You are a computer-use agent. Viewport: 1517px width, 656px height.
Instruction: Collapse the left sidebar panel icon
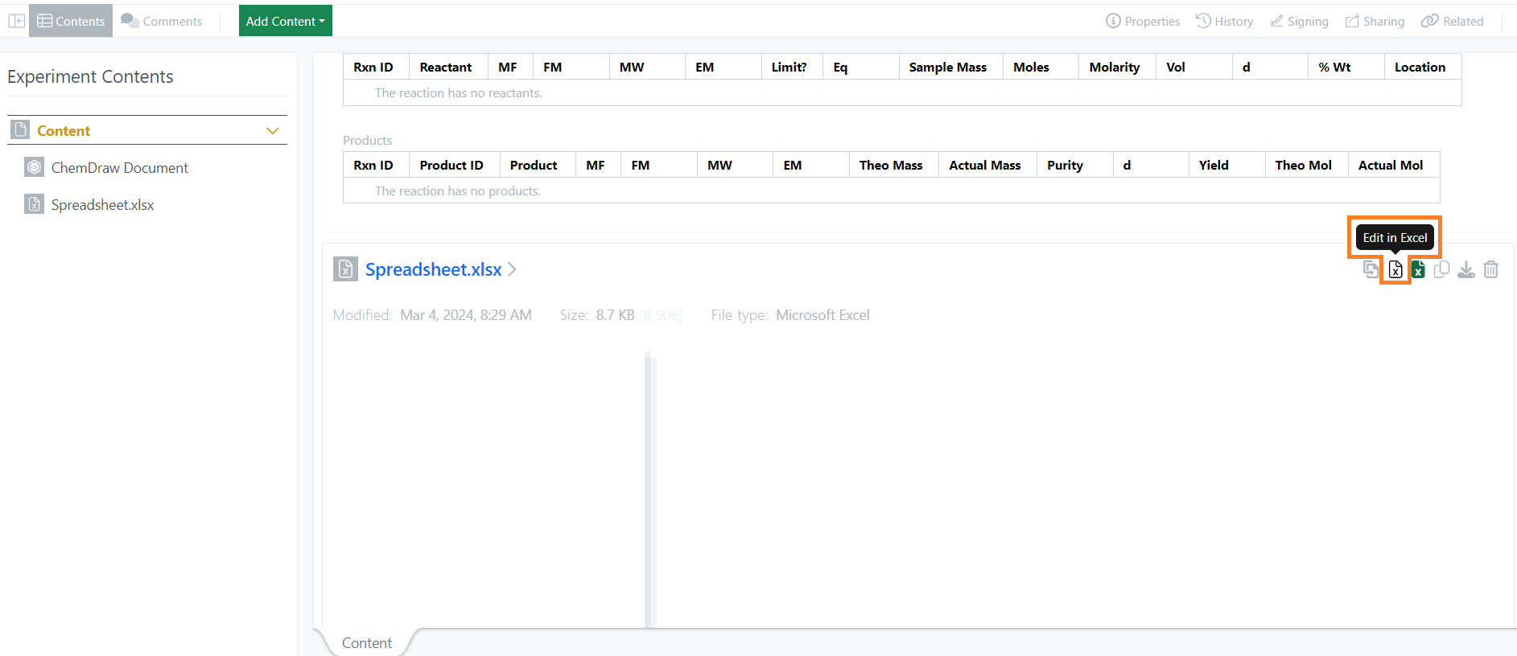[x=16, y=21]
